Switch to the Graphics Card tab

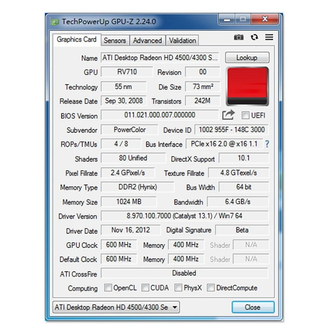[77, 39]
